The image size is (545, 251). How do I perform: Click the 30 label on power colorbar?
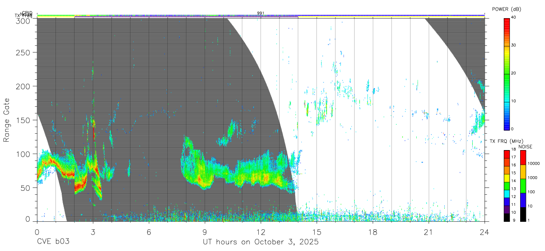[513, 45]
